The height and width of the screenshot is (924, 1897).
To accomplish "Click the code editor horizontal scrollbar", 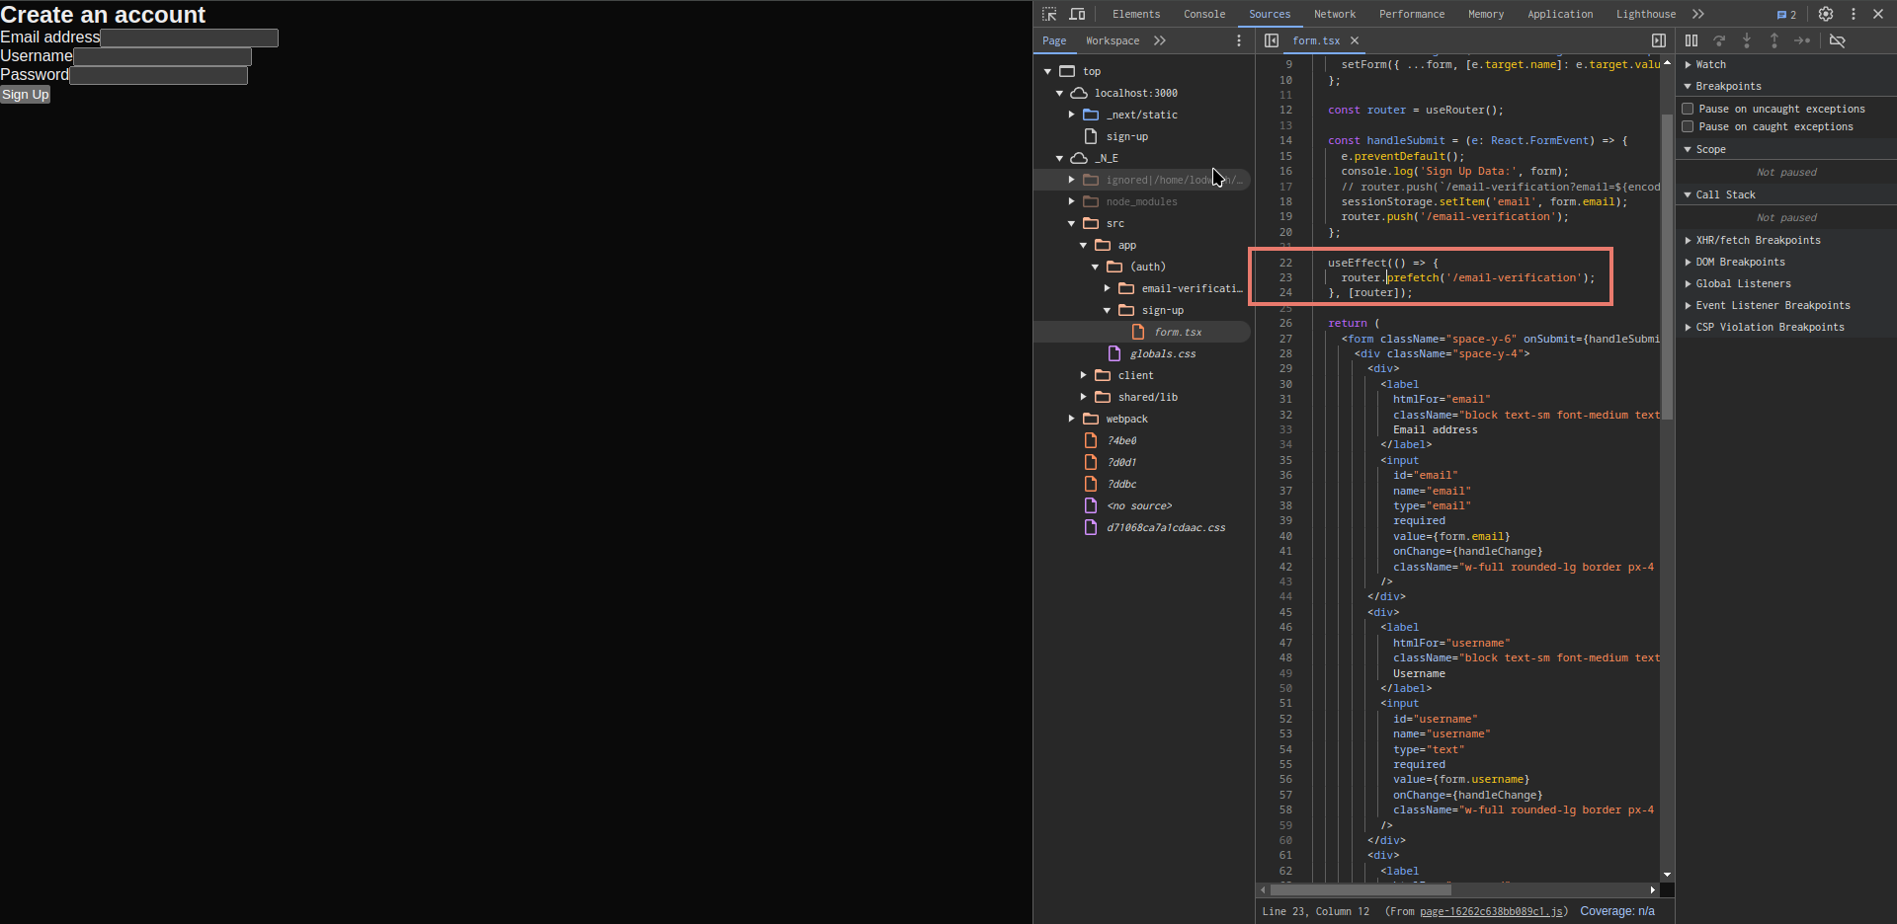I will (x=1361, y=889).
